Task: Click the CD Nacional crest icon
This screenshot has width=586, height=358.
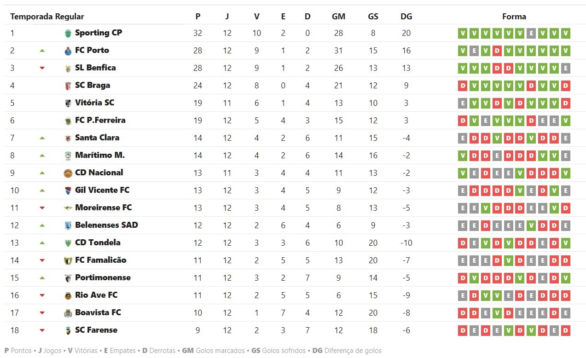Action: pyautogui.click(x=68, y=173)
